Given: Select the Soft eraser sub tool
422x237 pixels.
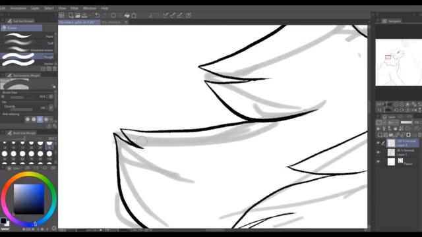Looking at the screenshot, I should coord(28,43).
